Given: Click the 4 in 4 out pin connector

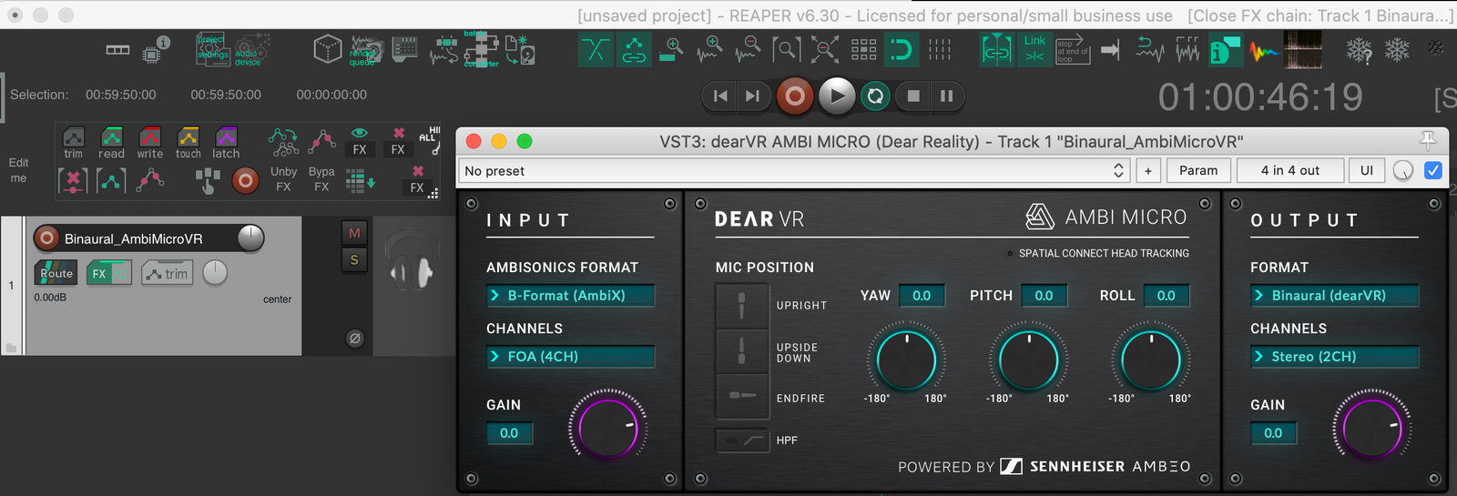Looking at the screenshot, I should tap(1289, 171).
